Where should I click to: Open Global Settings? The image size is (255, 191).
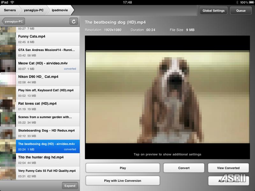tap(214, 11)
